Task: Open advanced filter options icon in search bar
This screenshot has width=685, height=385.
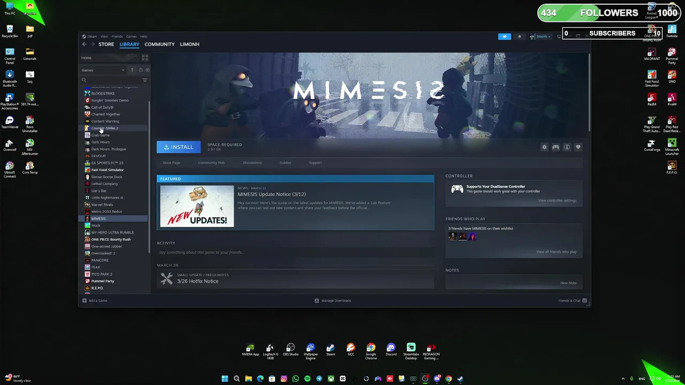Action: 144,80
